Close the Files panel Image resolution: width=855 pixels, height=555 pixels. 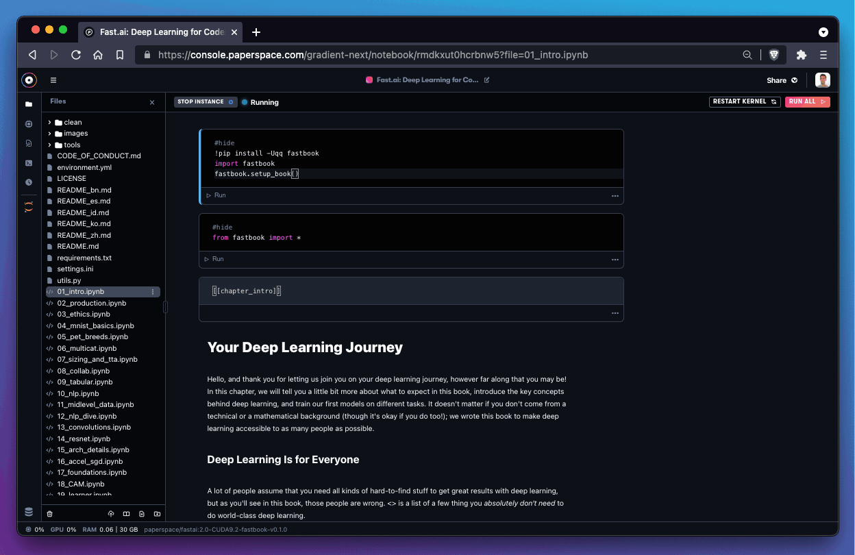click(152, 102)
